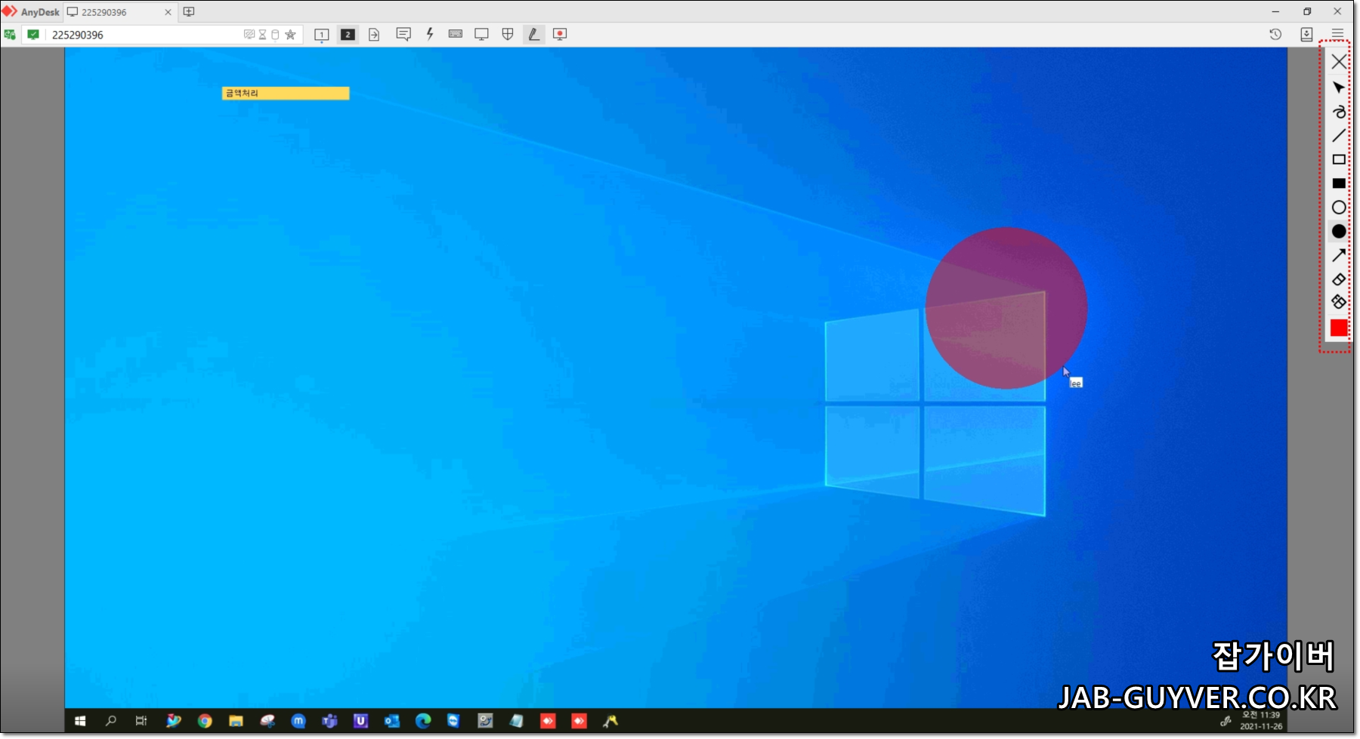Image resolution: width=1360 pixels, height=739 pixels.
Task: Select the freehand scribble drawing tool
Action: tap(1339, 112)
